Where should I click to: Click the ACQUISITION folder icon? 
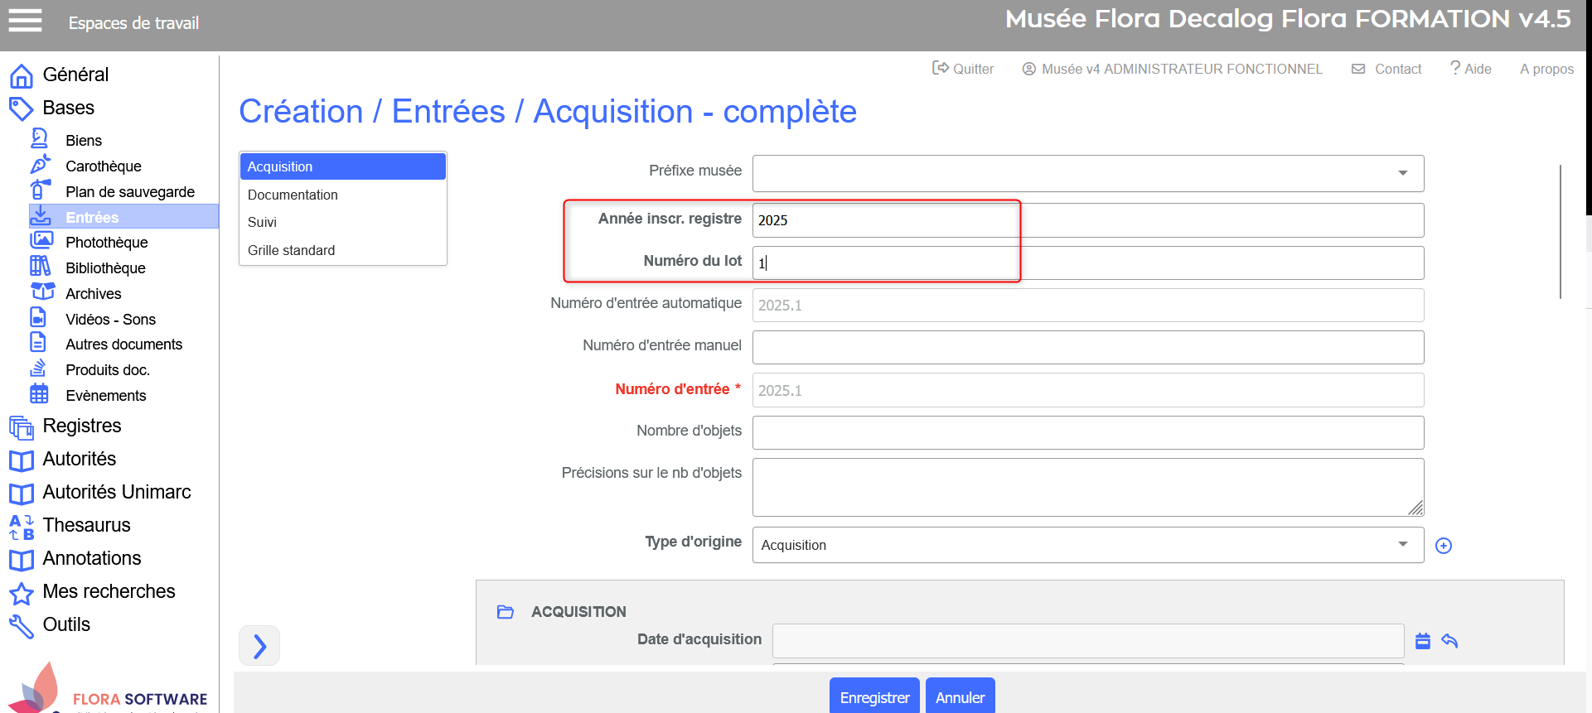pos(506,612)
